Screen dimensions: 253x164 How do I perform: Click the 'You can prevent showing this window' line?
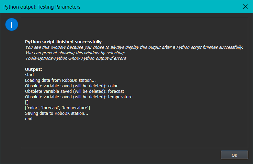(75, 53)
